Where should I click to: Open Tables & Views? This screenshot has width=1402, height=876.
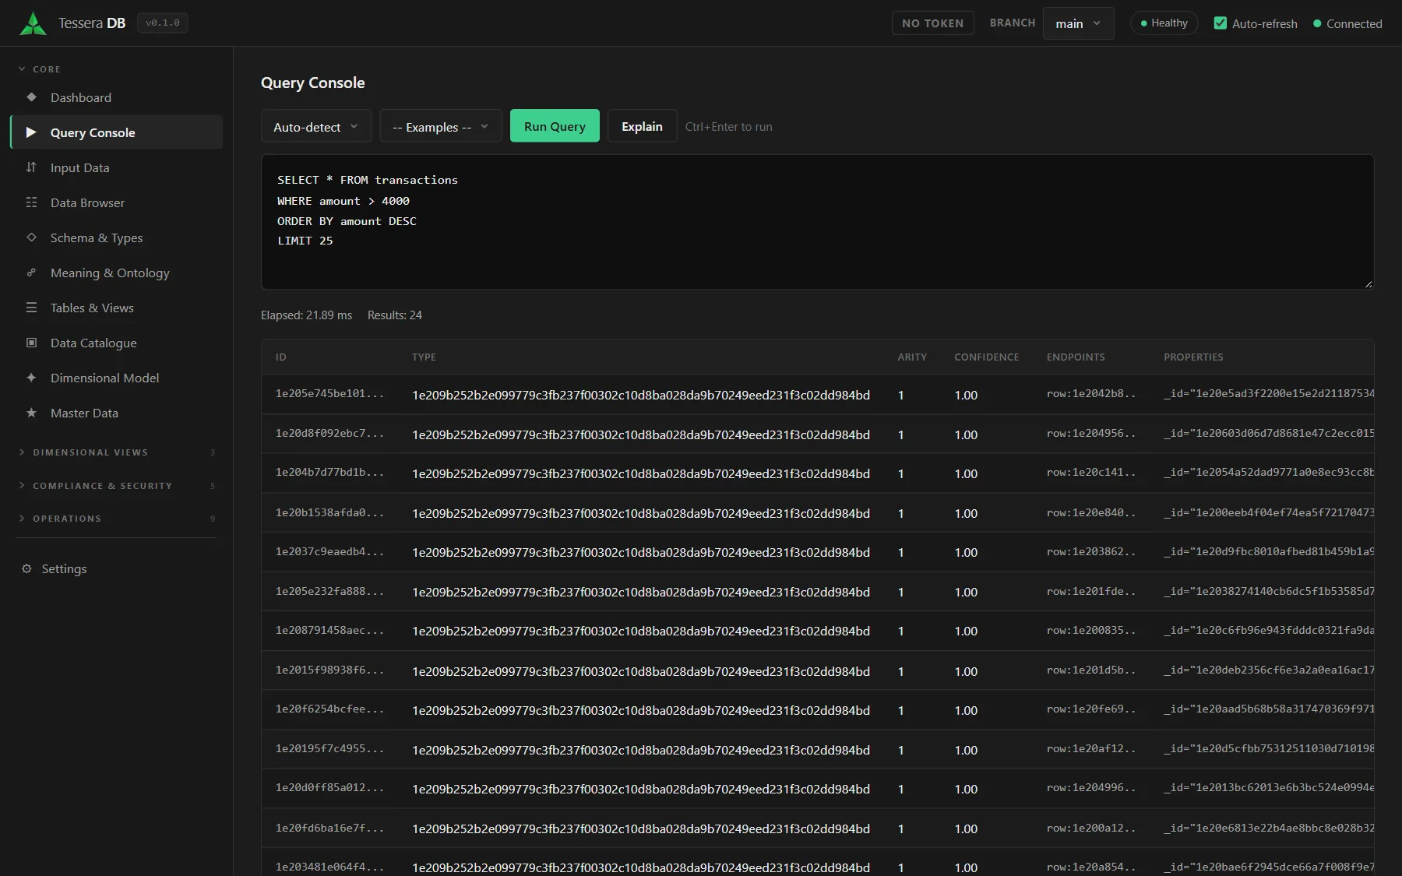coord(117,308)
